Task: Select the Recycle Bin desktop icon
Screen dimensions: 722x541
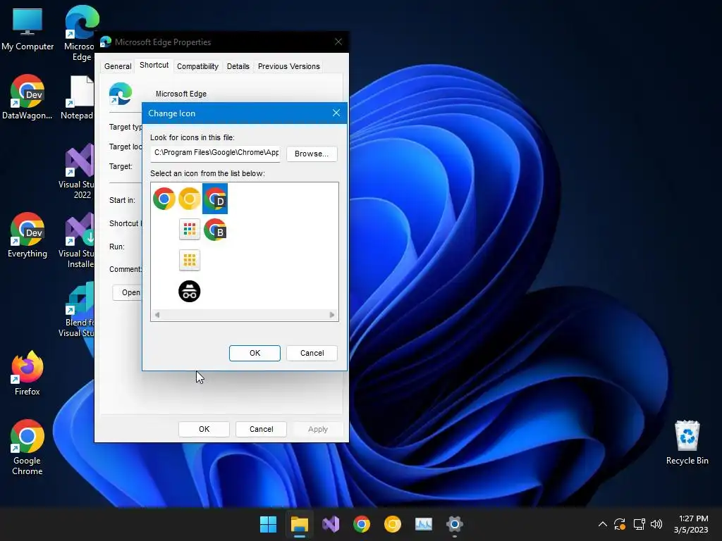Action: 687,442
